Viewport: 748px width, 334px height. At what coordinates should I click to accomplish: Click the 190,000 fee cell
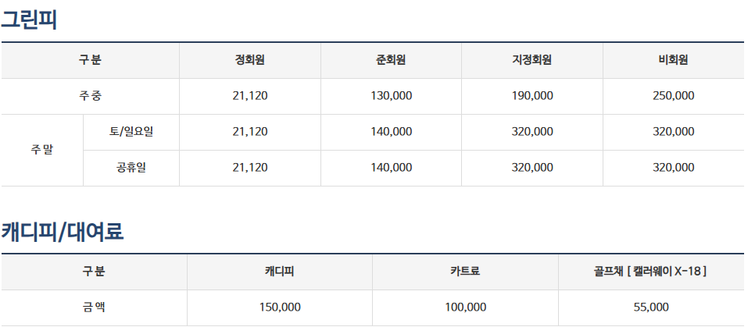[531, 96]
